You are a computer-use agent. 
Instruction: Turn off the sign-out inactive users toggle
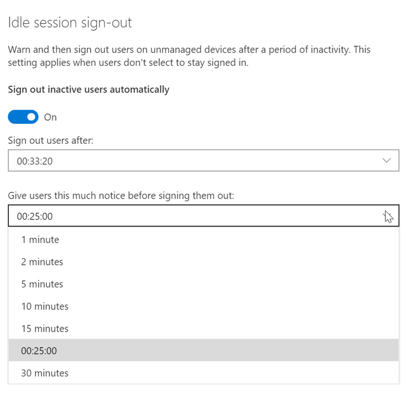(x=23, y=117)
